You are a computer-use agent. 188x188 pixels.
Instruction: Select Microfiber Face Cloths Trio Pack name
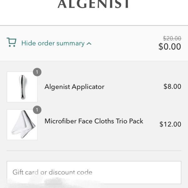coord(94,121)
